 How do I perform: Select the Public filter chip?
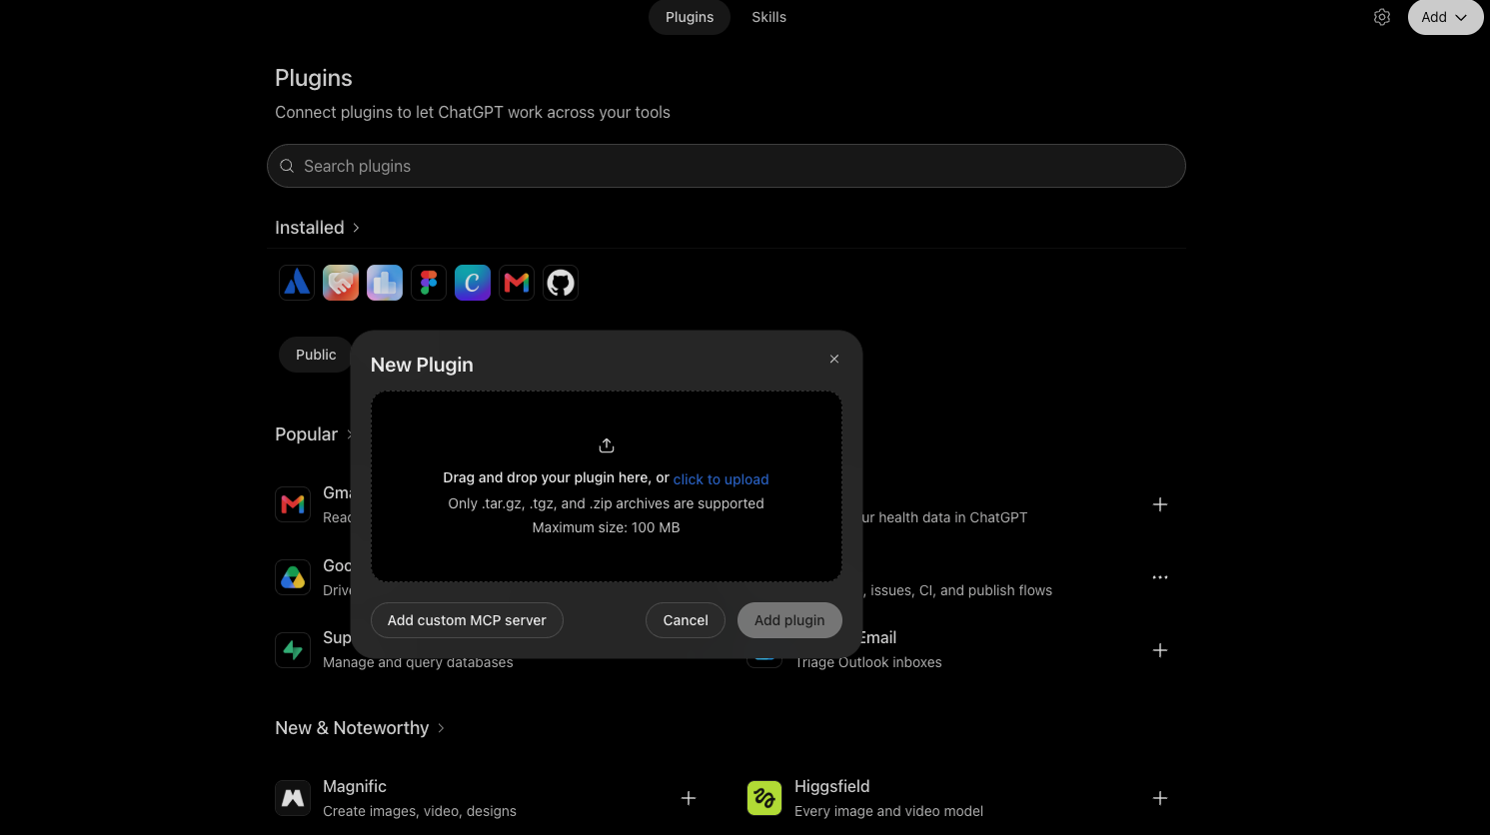(316, 355)
